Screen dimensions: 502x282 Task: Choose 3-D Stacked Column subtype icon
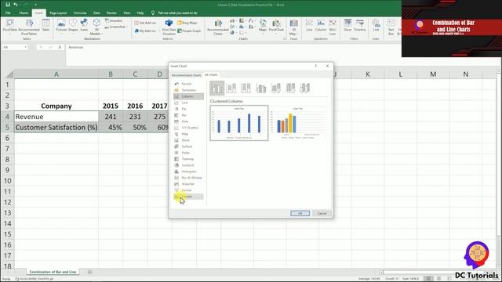click(x=275, y=88)
